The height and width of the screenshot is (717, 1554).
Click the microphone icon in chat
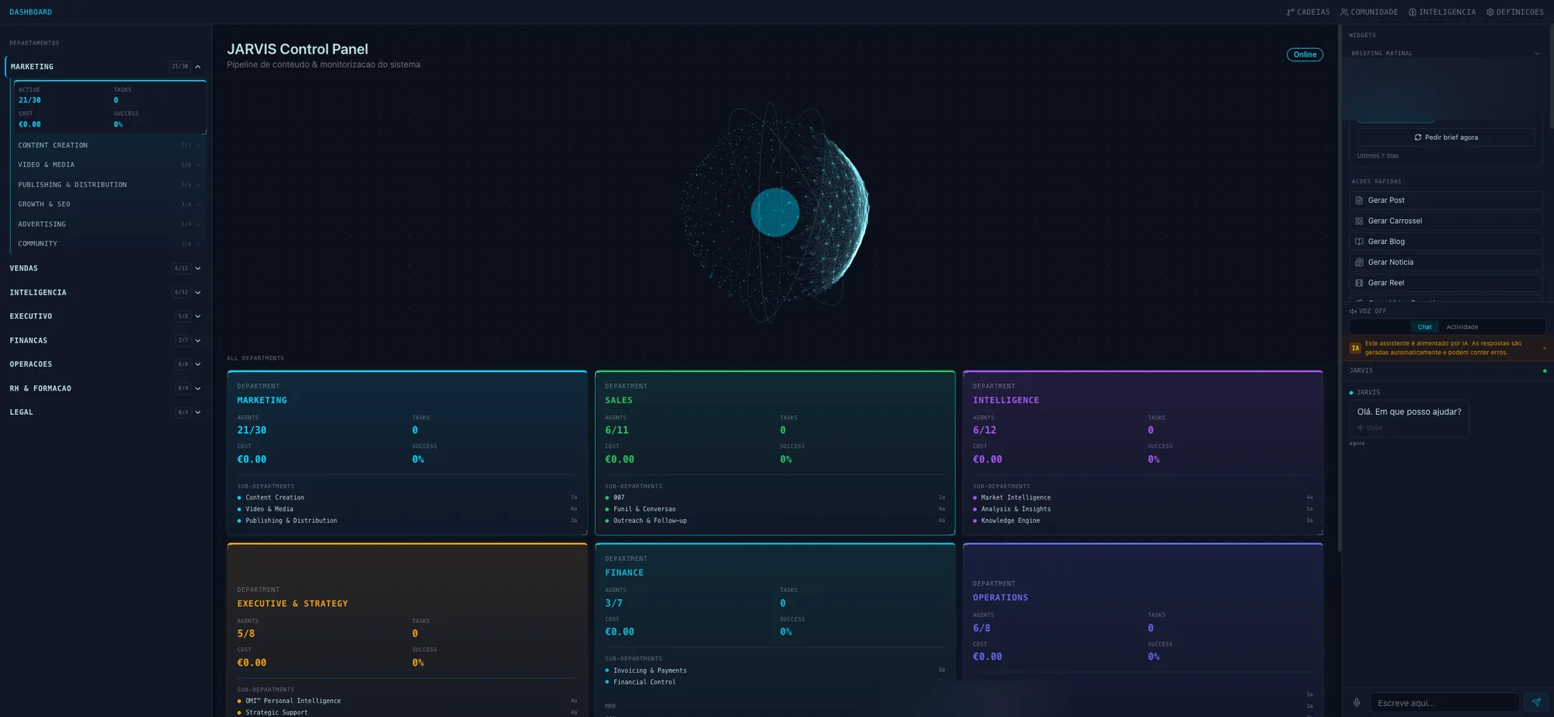(1357, 702)
